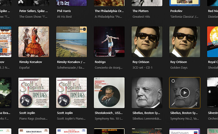Screen dimensions: 218x134
Task: Open the Piano Rags (Joshua... album cover
Action: pos(33,93)
